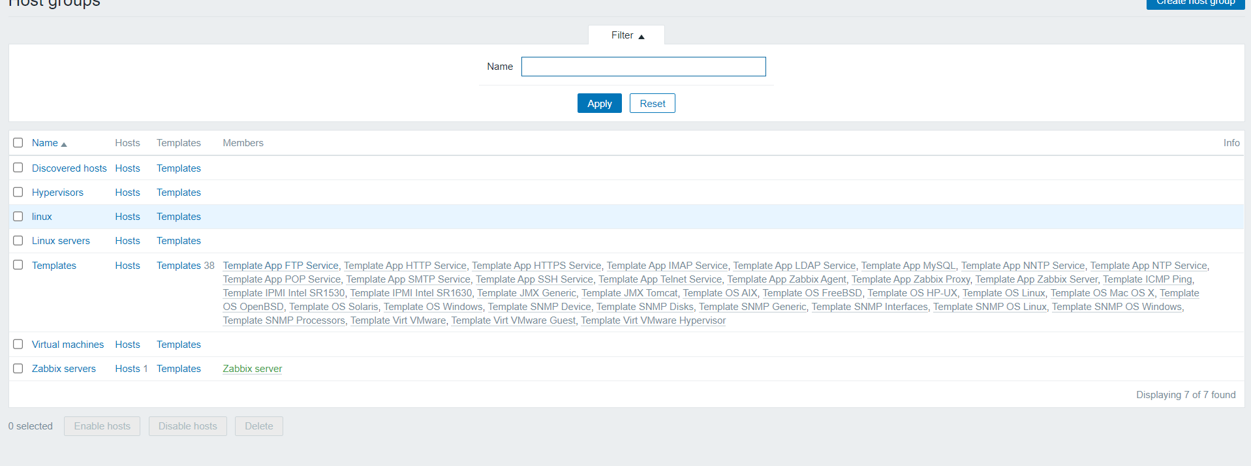Open Template App NNTP Service
This screenshot has height=466, width=1251.
coord(1023,266)
